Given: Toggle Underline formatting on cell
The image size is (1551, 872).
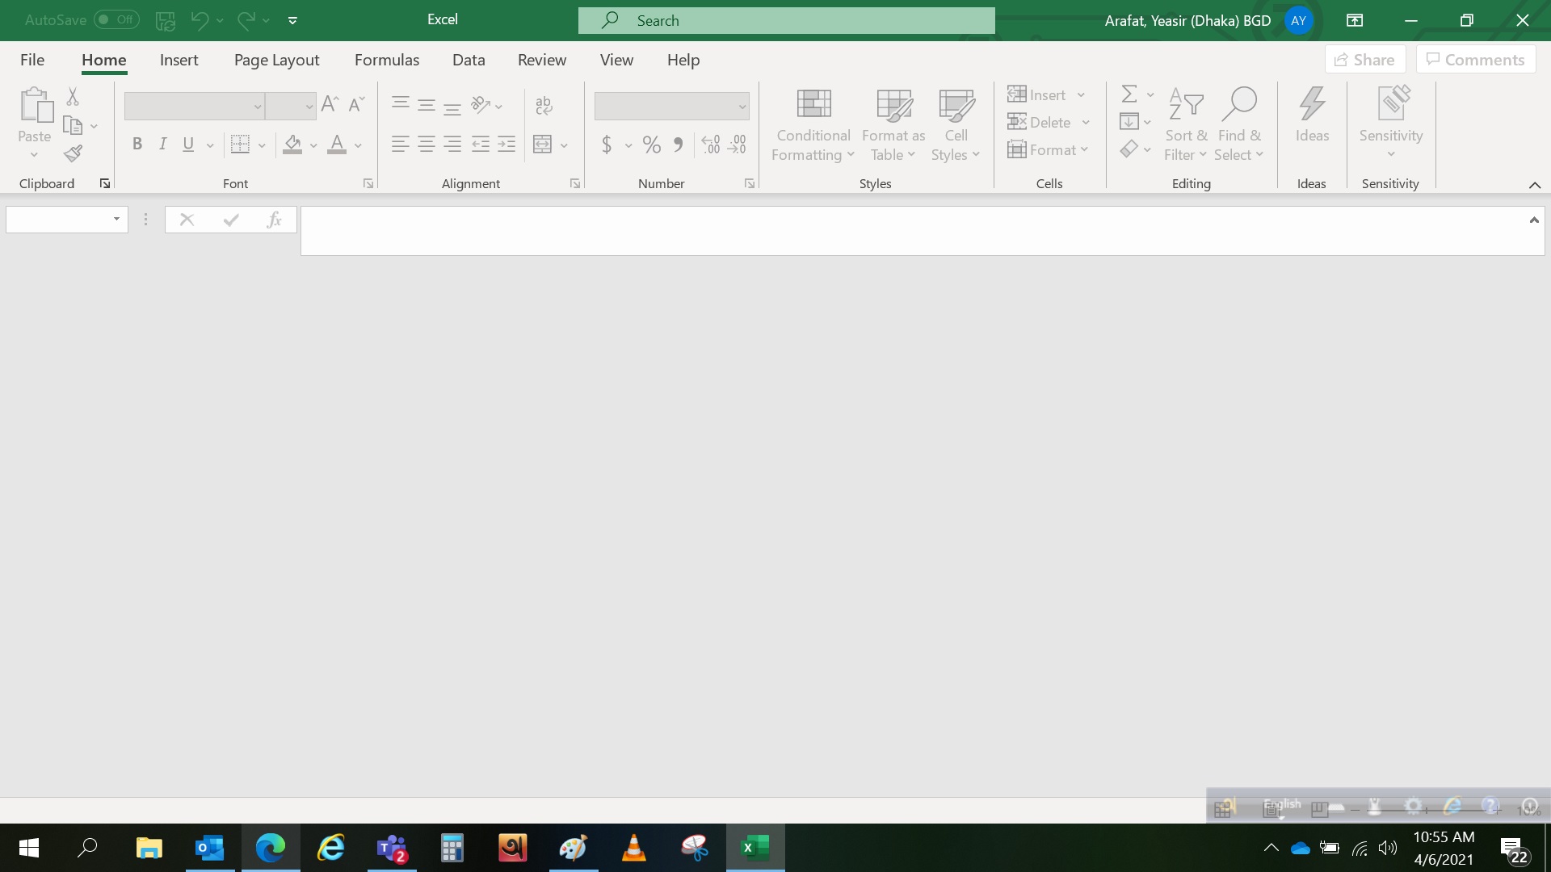Looking at the screenshot, I should point(188,144).
